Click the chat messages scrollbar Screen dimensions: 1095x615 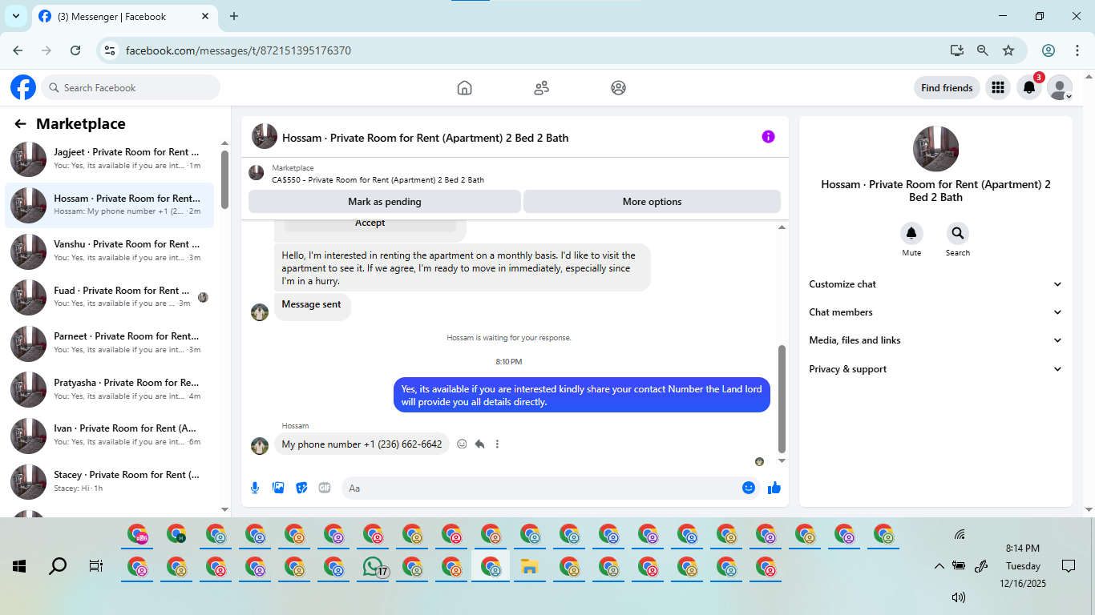[x=782, y=399]
